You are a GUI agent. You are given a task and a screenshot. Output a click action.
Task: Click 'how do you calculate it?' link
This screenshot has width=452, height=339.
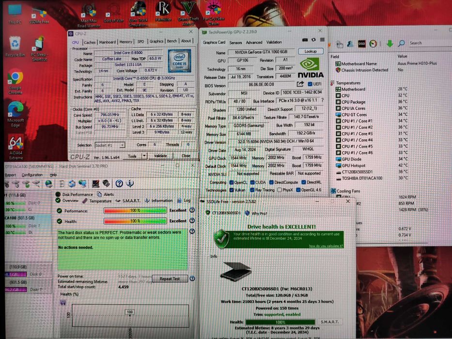[326, 246]
